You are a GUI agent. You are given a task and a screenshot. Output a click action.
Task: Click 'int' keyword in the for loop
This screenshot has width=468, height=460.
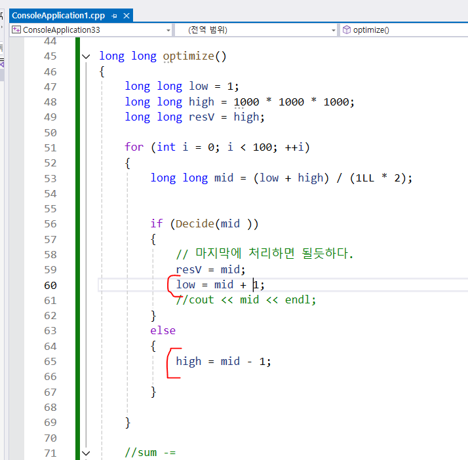(x=166, y=147)
